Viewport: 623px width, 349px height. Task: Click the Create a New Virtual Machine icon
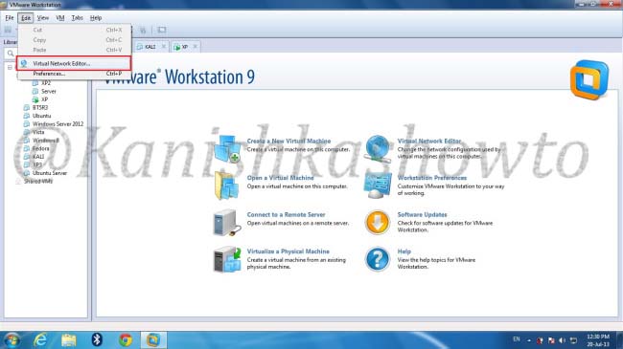[x=227, y=148]
